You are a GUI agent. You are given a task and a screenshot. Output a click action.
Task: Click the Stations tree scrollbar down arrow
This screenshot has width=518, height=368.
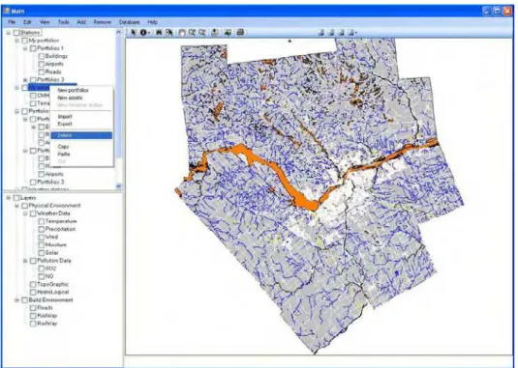point(118,186)
